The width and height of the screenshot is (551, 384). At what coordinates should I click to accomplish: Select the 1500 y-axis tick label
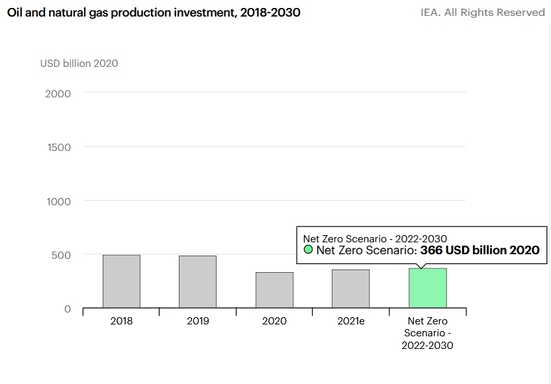(58, 147)
